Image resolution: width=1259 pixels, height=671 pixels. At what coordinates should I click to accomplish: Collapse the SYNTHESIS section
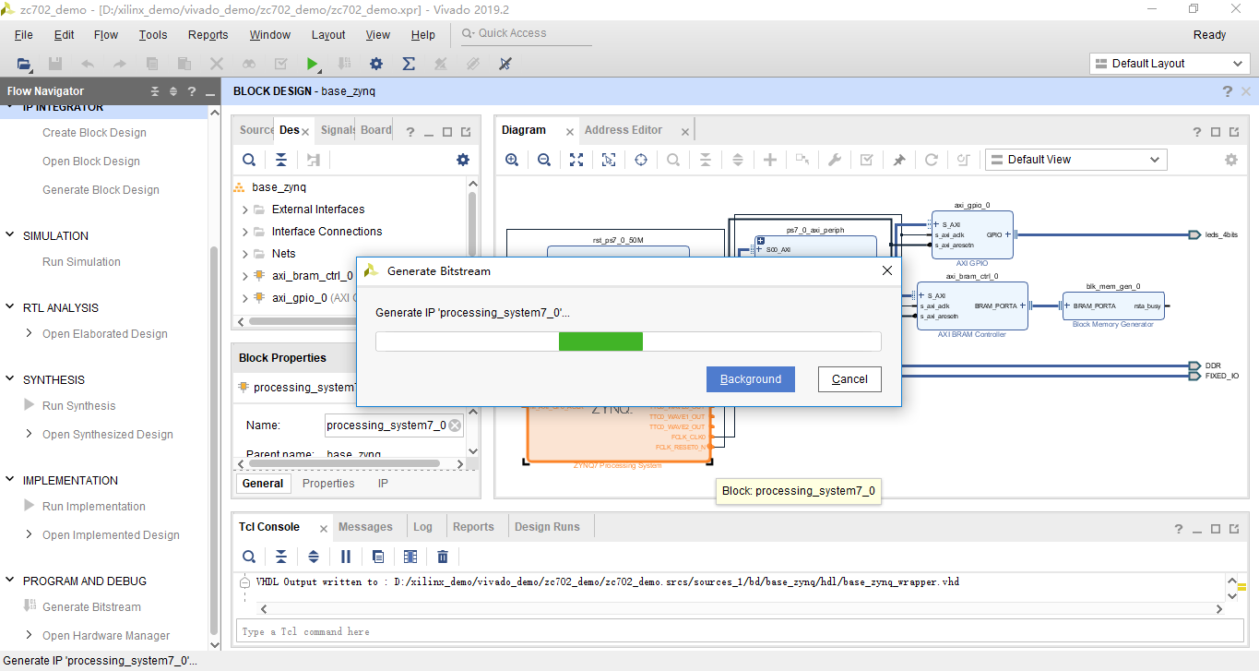pos(11,379)
